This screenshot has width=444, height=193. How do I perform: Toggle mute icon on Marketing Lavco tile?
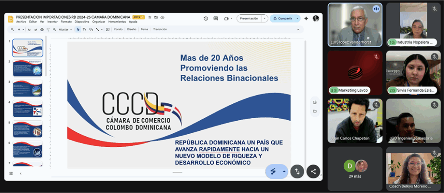tap(376, 57)
